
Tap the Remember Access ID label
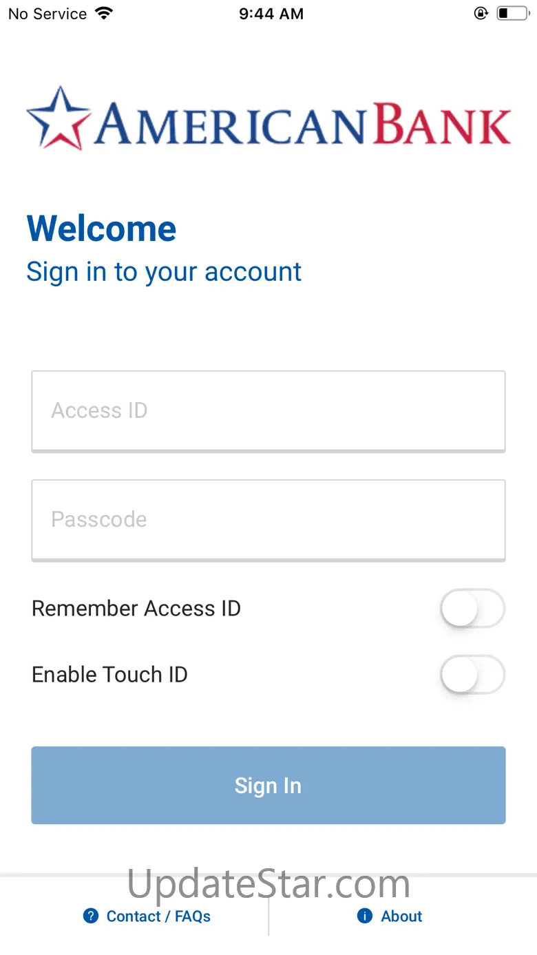136,609
